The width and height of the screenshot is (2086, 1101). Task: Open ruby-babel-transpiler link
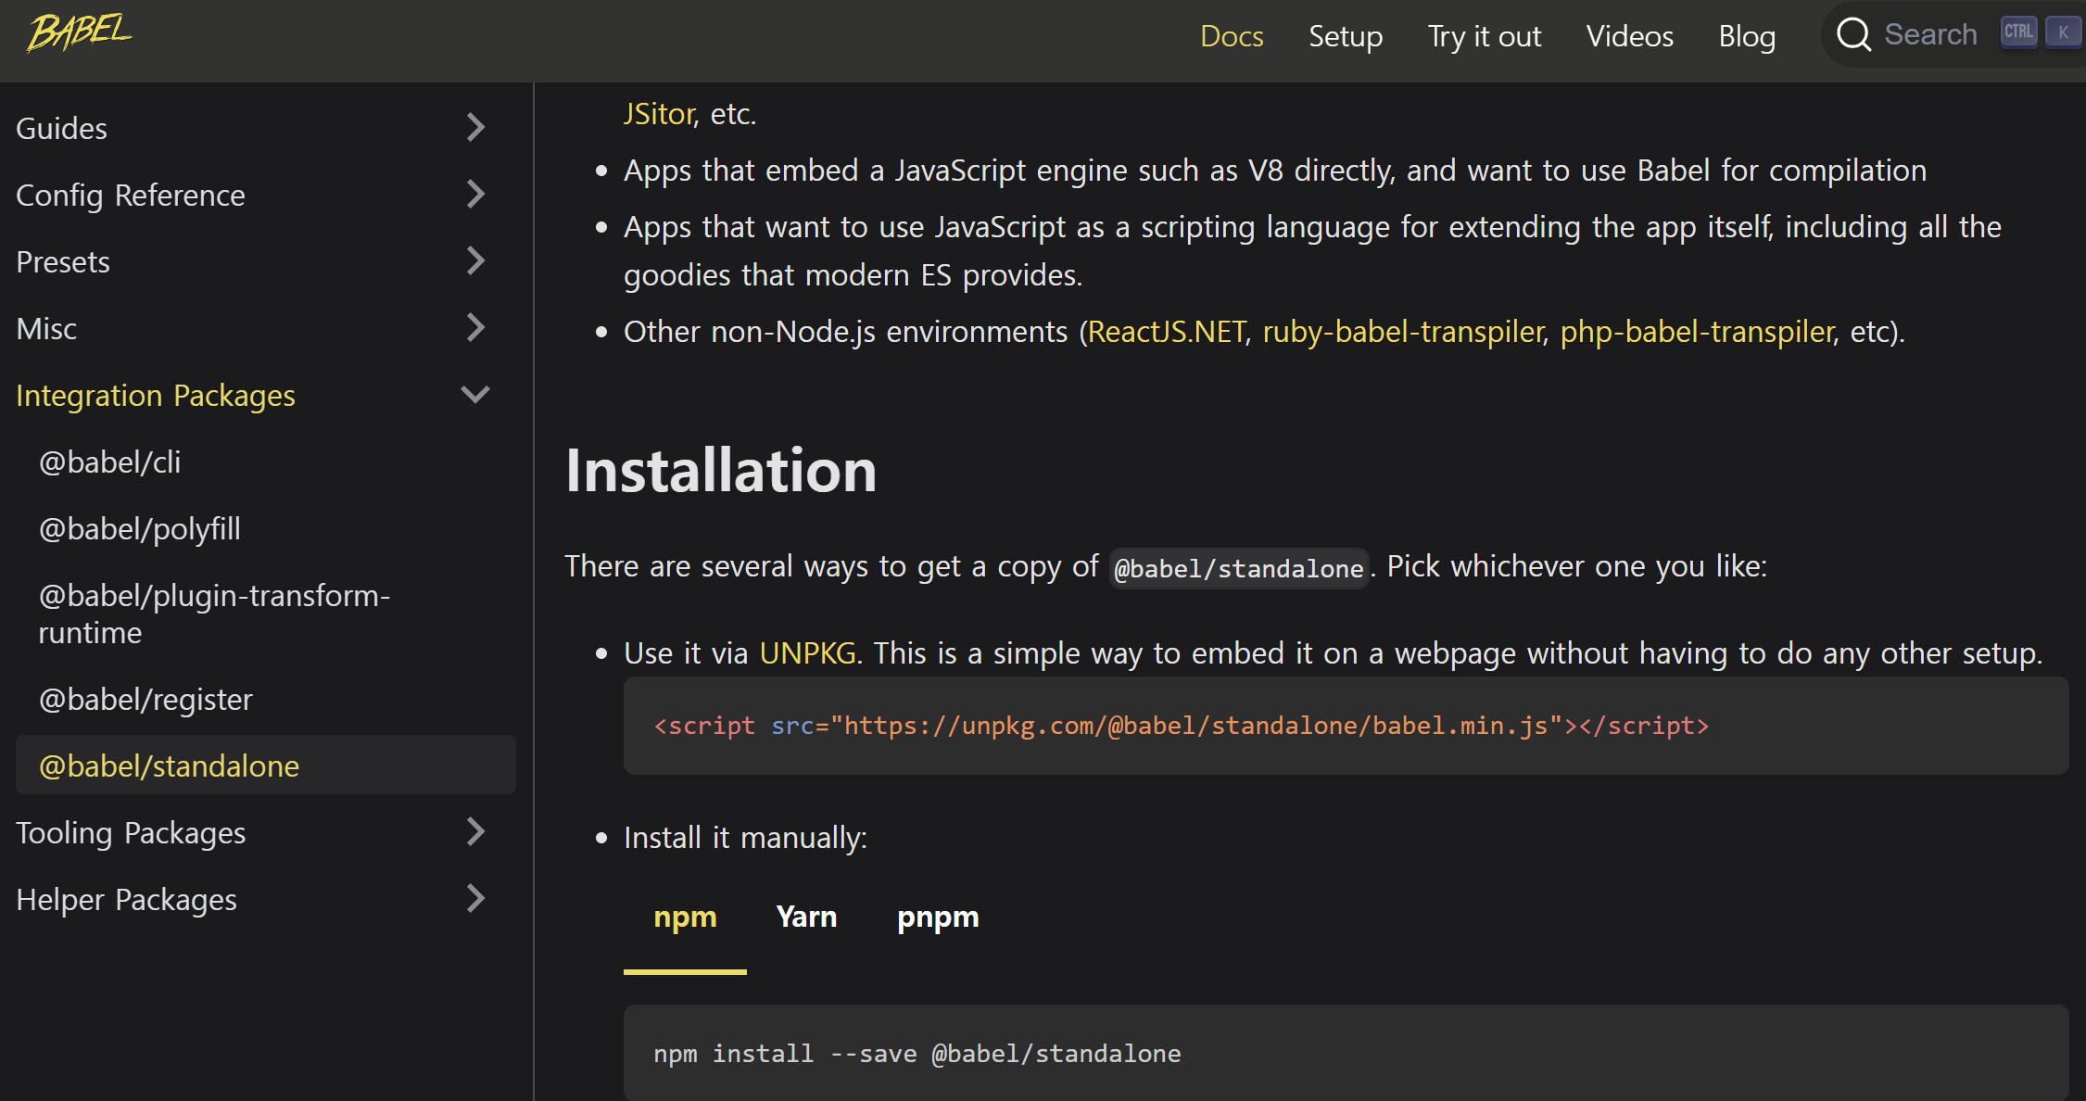(1402, 332)
